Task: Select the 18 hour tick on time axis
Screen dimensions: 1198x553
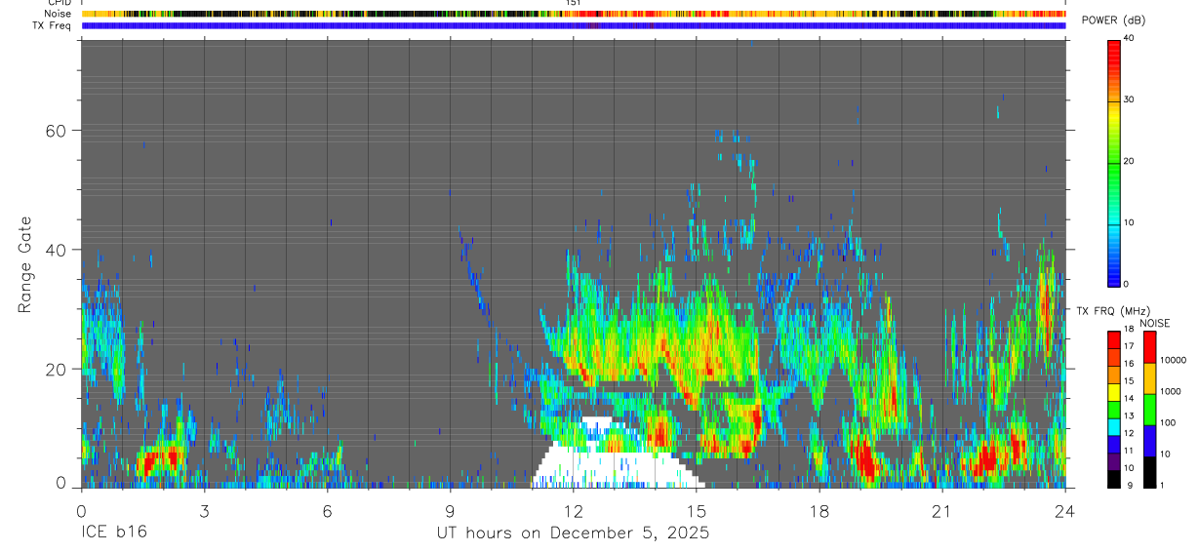Action: point(819,510)
